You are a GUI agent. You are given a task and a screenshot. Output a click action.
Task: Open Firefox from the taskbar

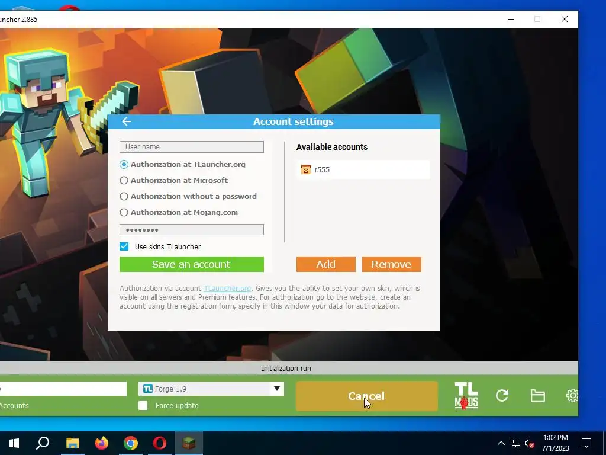tap(102, 443)
